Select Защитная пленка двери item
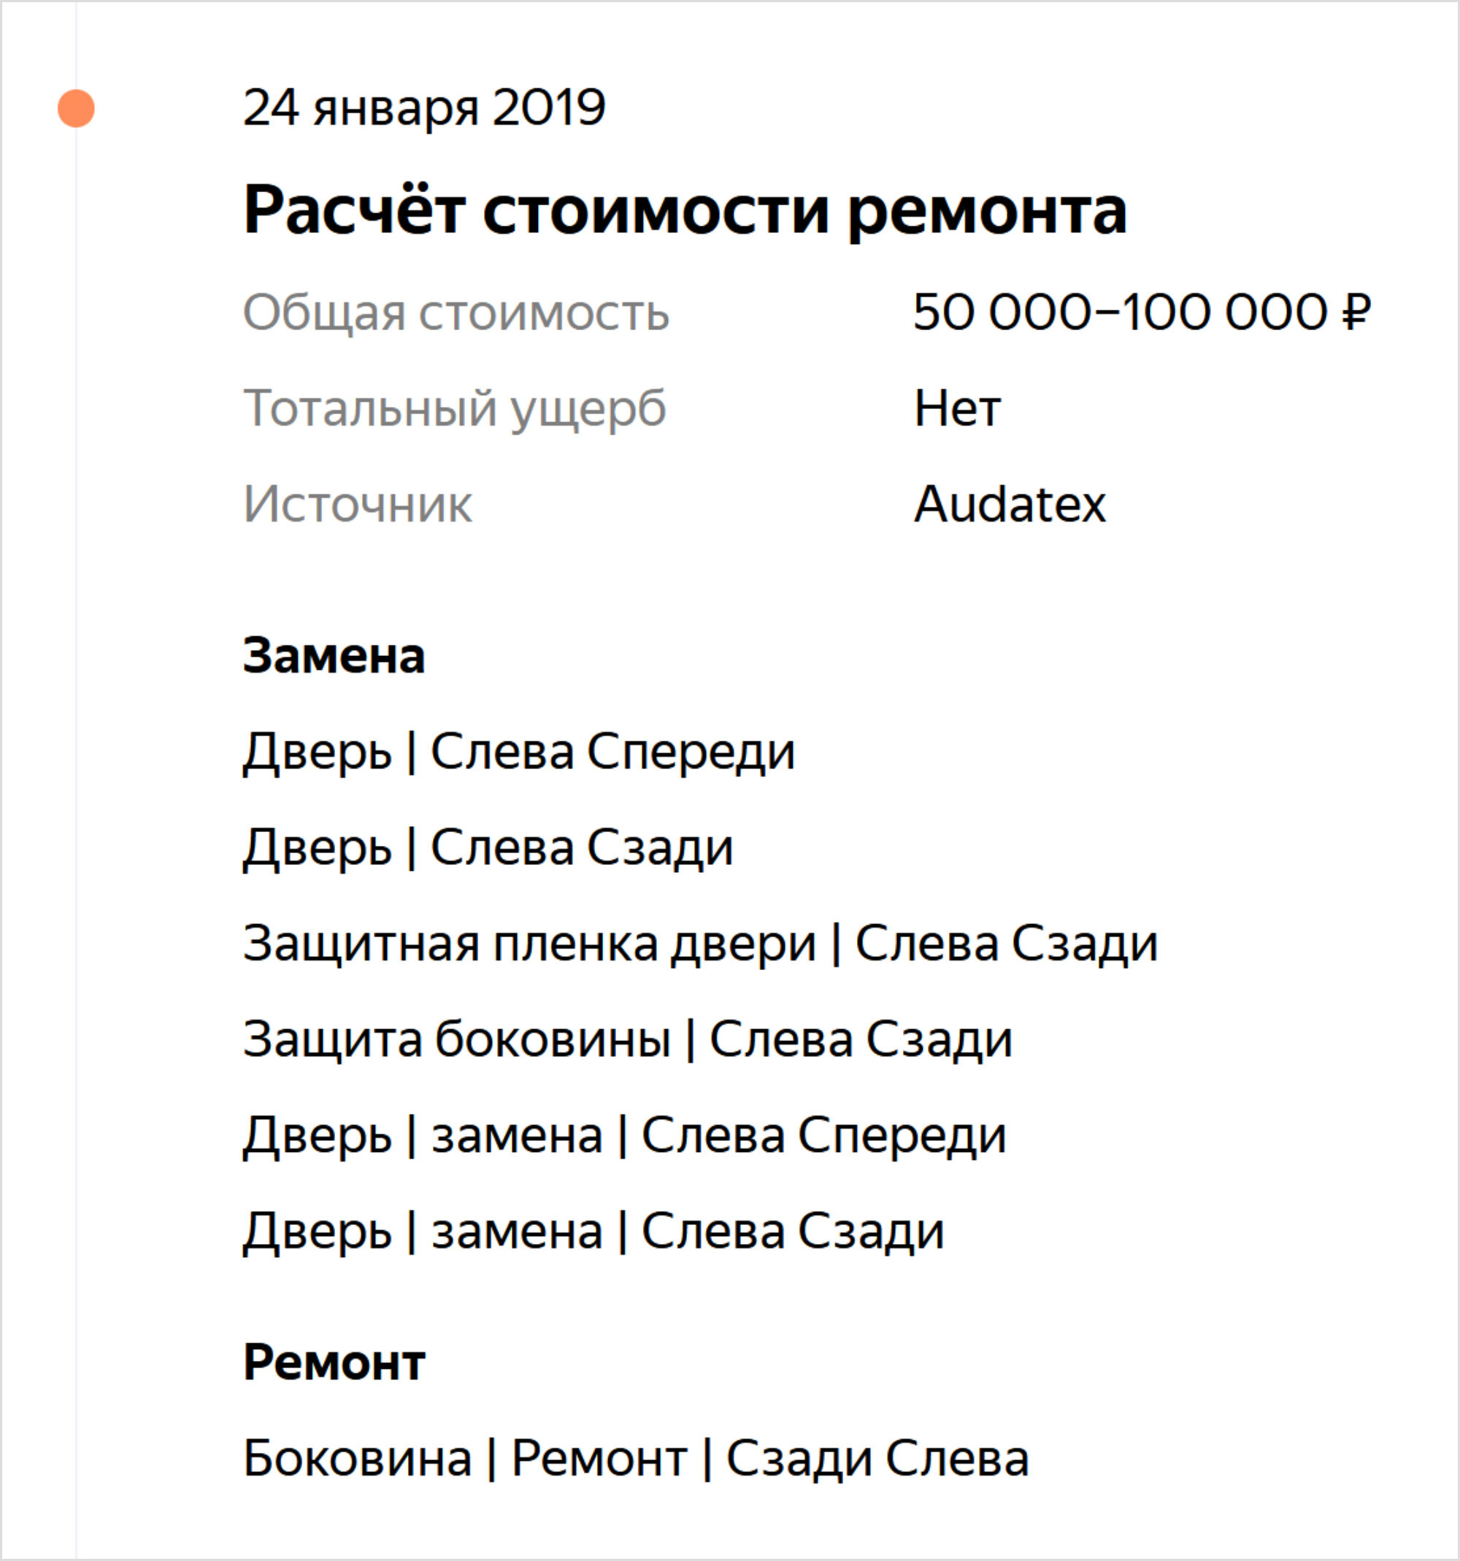The width and height of the screenshot is (1460, 1561). coord(701,943)
